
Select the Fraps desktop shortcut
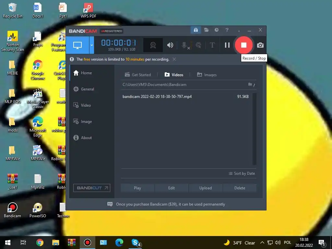(38, 39)
